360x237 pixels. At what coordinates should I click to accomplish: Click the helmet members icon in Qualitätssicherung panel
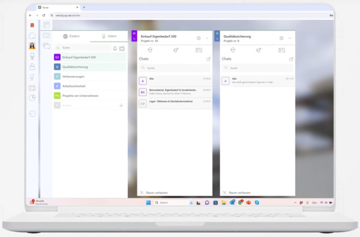(x=233, y=50)
